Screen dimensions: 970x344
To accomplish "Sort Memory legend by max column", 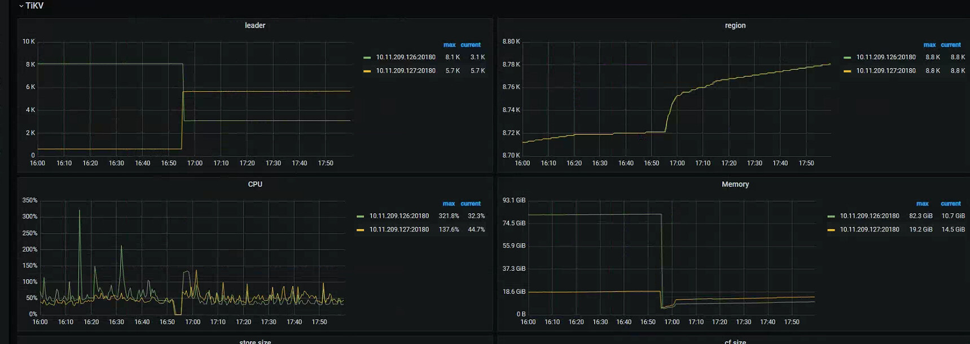I will click(x=922, y=204).
